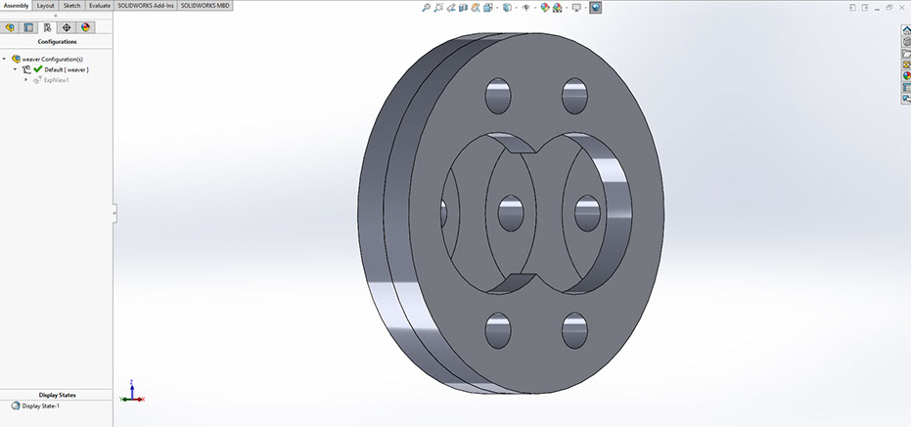
Task: Switch to the Evaluate tab
Action: point(99,6)
